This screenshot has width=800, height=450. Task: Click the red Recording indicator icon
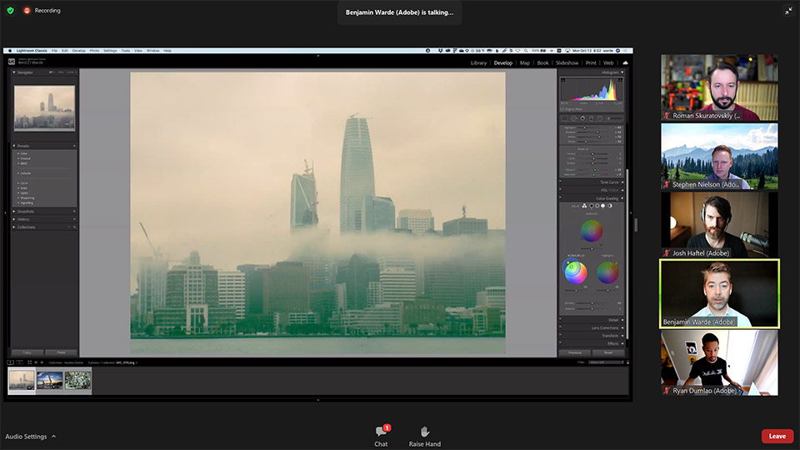27,10
